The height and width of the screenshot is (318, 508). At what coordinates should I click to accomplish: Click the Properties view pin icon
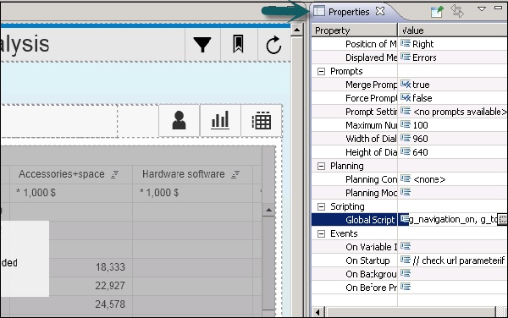point(437,12)
